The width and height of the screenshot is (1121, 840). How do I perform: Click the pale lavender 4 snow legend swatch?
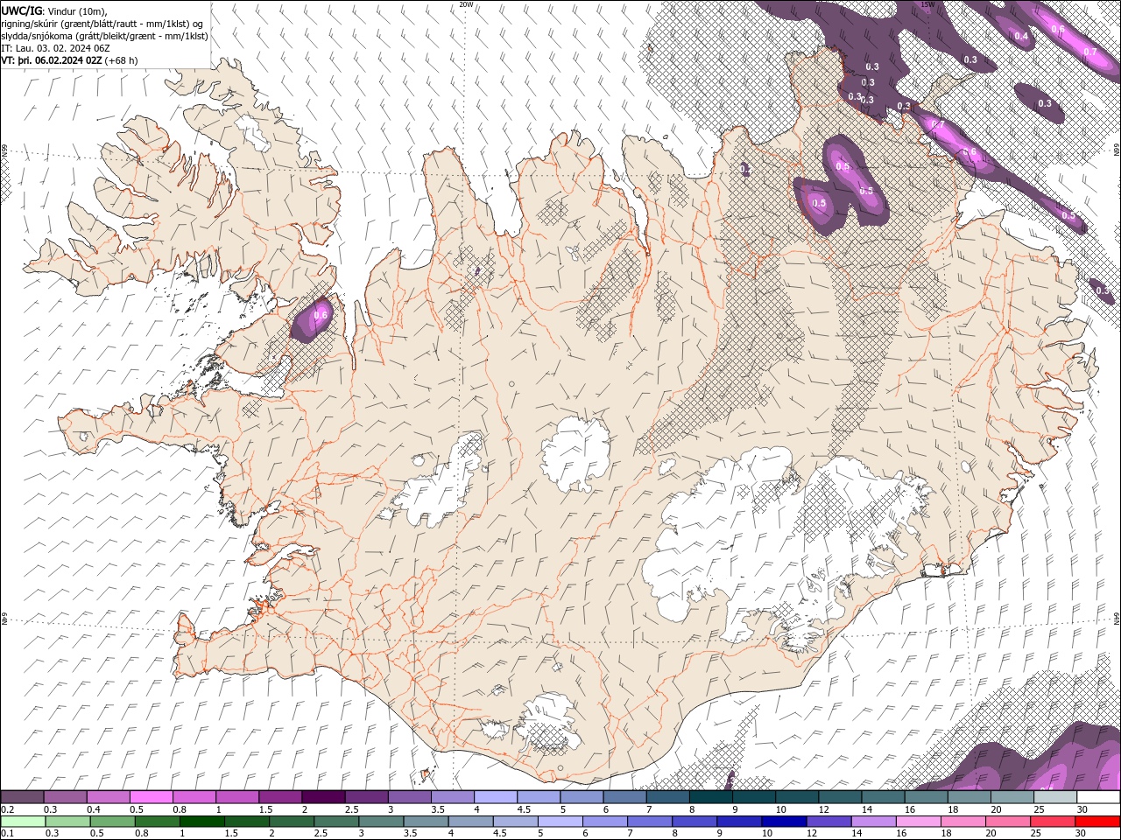[x=495, y=797]
